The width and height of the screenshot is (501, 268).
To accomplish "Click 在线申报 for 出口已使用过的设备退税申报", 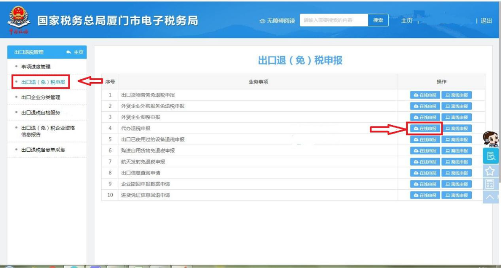I will (x=425, y=140).
